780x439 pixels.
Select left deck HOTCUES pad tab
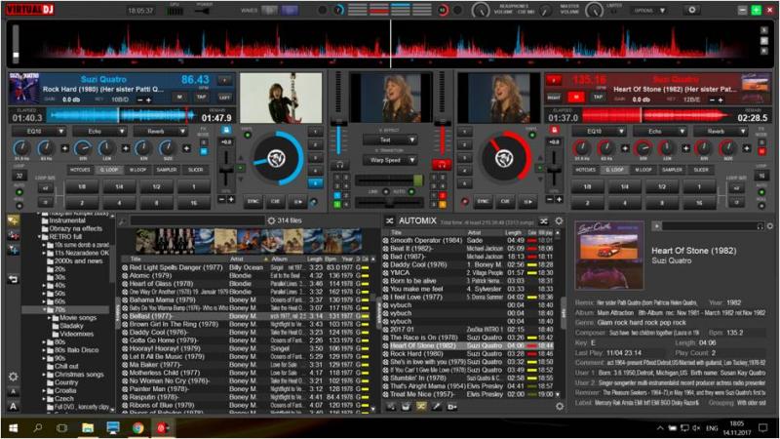pyautogui.click(x=80, y=170)
